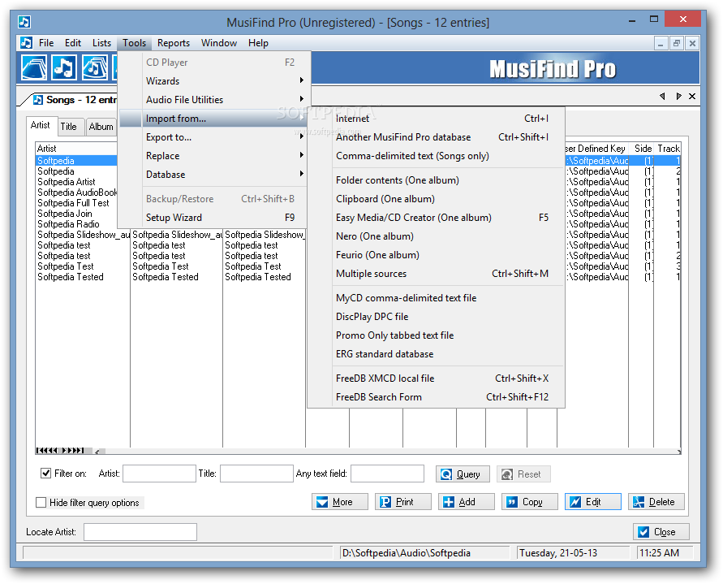Choose Import from Internet
This screenshot has height=584, width=723.
point(437,119)
